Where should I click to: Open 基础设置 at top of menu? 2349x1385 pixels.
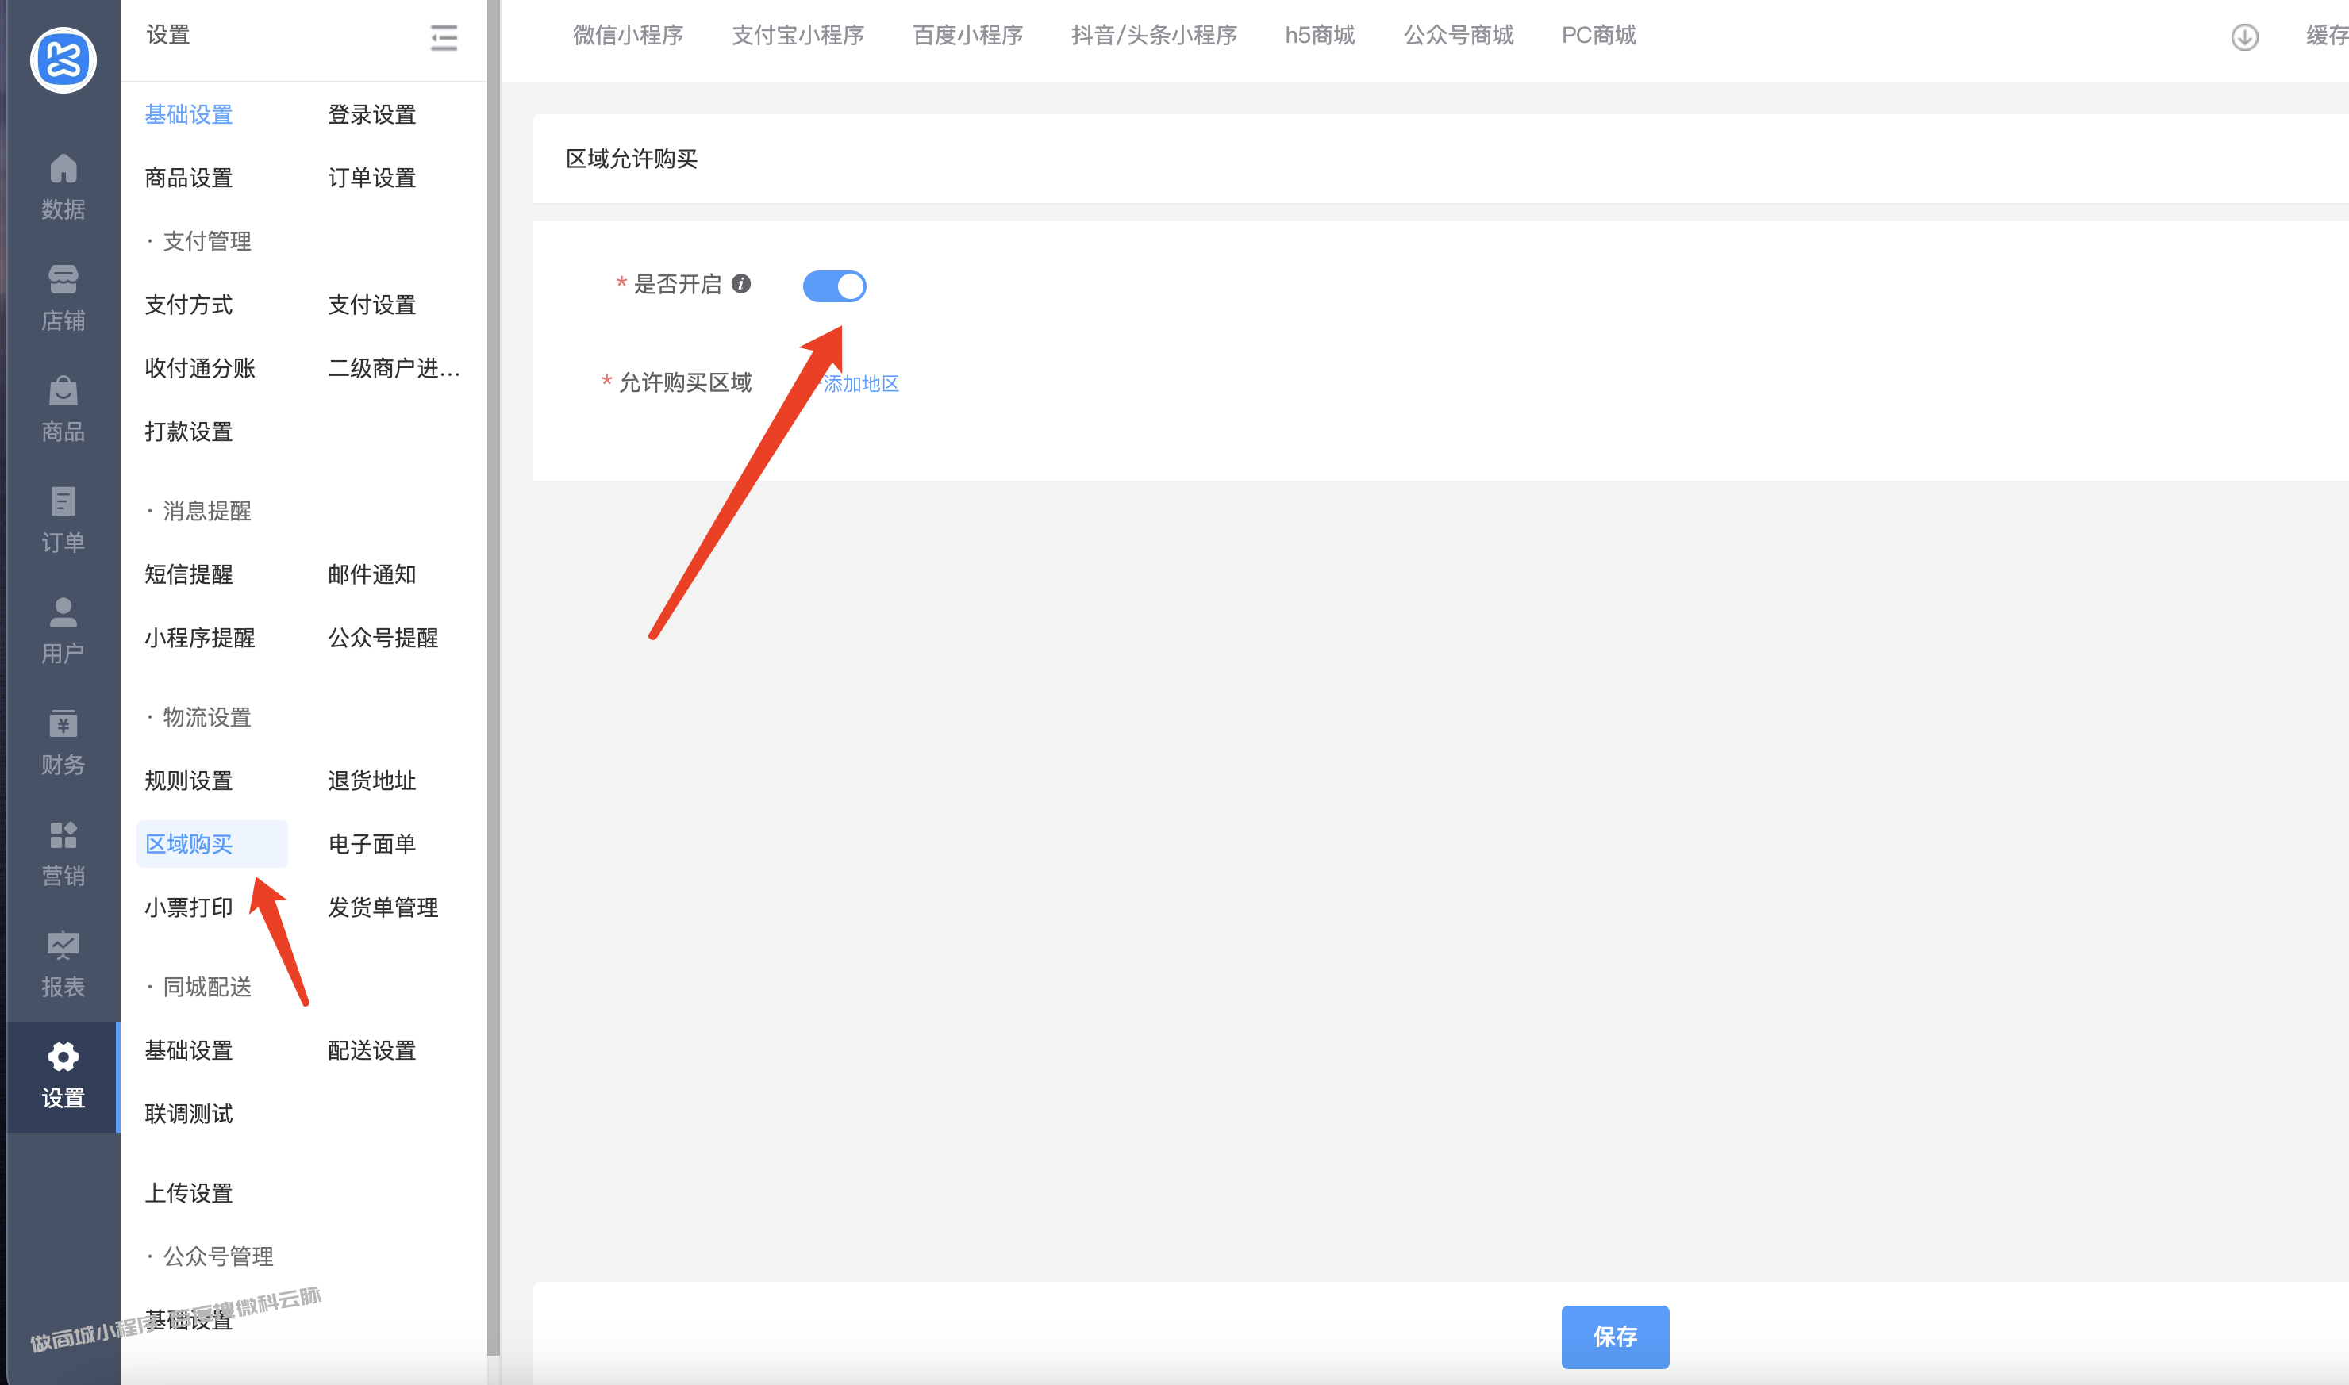pyautogui.click(x=189, y=115)
